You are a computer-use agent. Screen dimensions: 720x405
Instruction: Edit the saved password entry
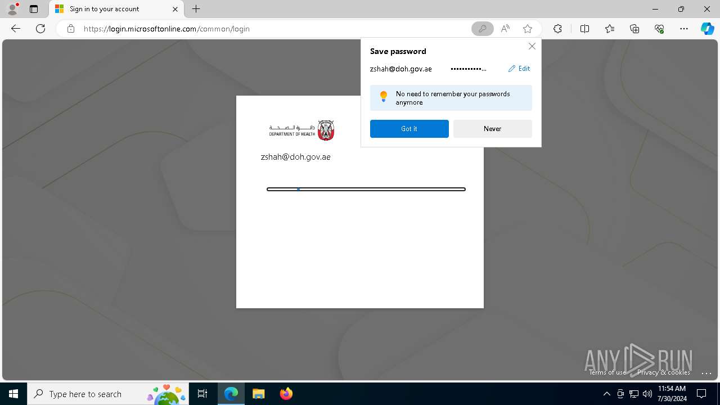tap(519, 69)
